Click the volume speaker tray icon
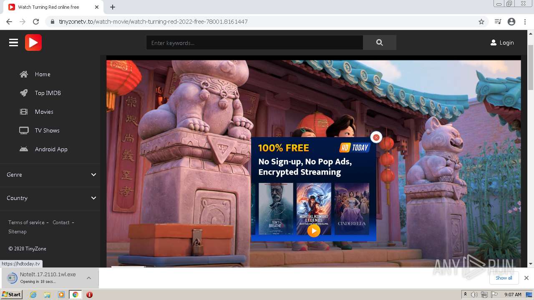The height and width of the screenshot is (300, 534). pyautogui.click(x=474, y=295)
